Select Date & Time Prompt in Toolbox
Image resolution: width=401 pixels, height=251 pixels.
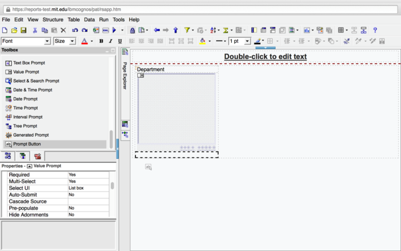pos(32,90)
